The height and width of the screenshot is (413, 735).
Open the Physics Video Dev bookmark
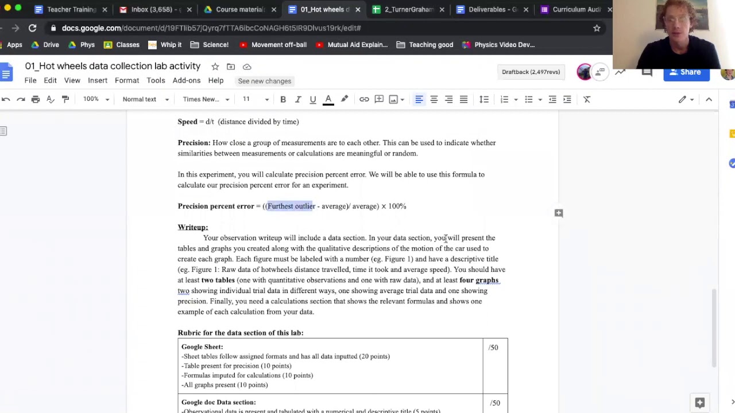tap(498, 45)
